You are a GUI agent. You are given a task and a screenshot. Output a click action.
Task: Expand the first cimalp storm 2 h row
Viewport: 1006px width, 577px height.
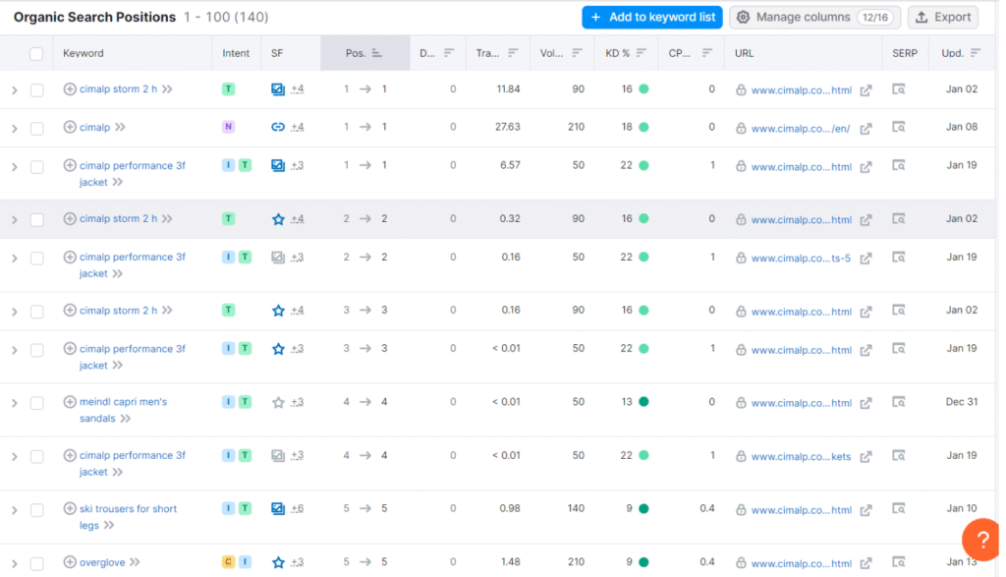click(x=13, y=88)
